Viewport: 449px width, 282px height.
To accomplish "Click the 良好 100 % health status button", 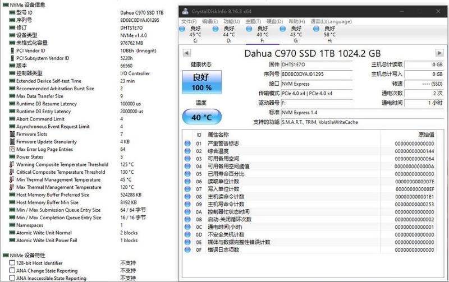I will click(x=201, y=82).
